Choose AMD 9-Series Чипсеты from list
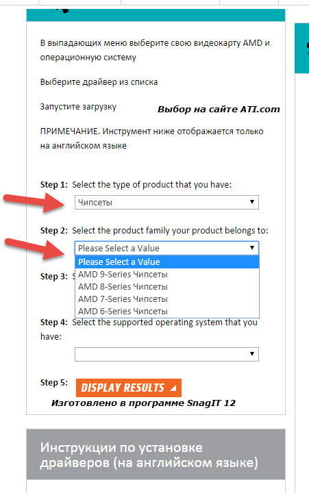Viewport: 309px width, 493px height. pos(166,274)
